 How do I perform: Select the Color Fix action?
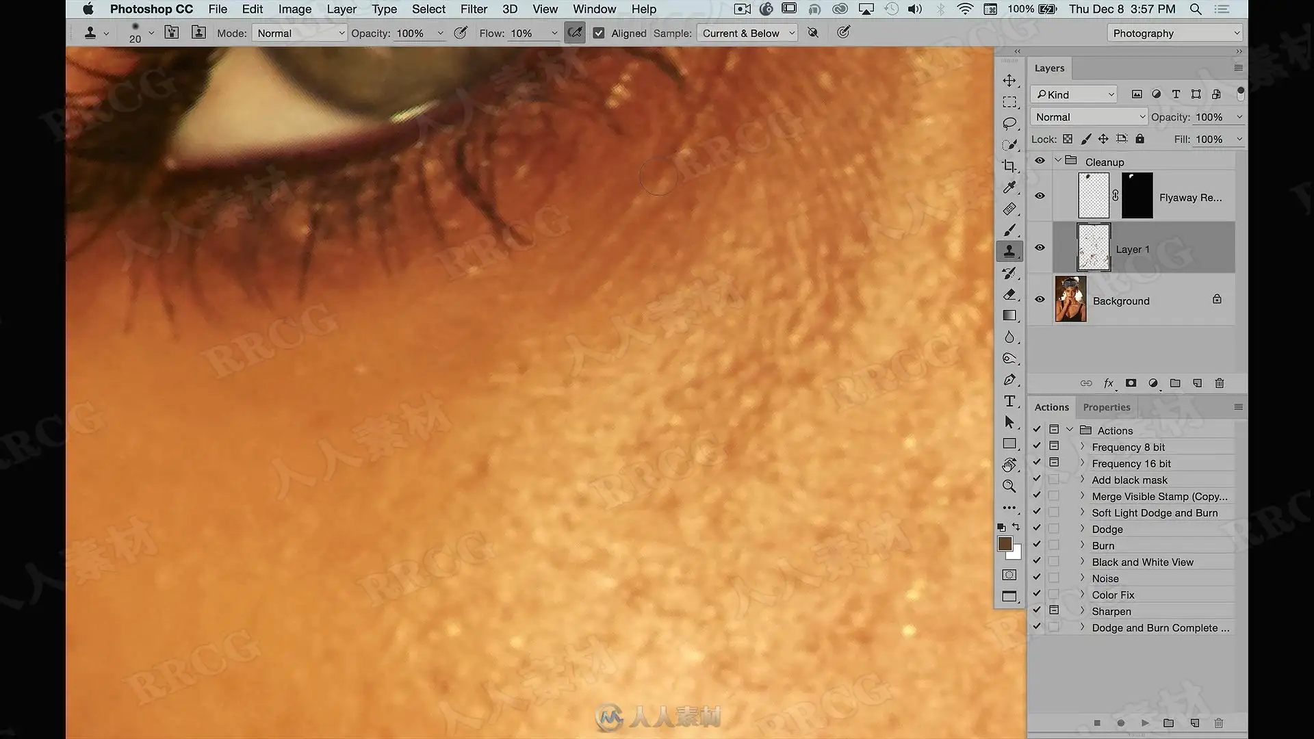coord(1113,595)
